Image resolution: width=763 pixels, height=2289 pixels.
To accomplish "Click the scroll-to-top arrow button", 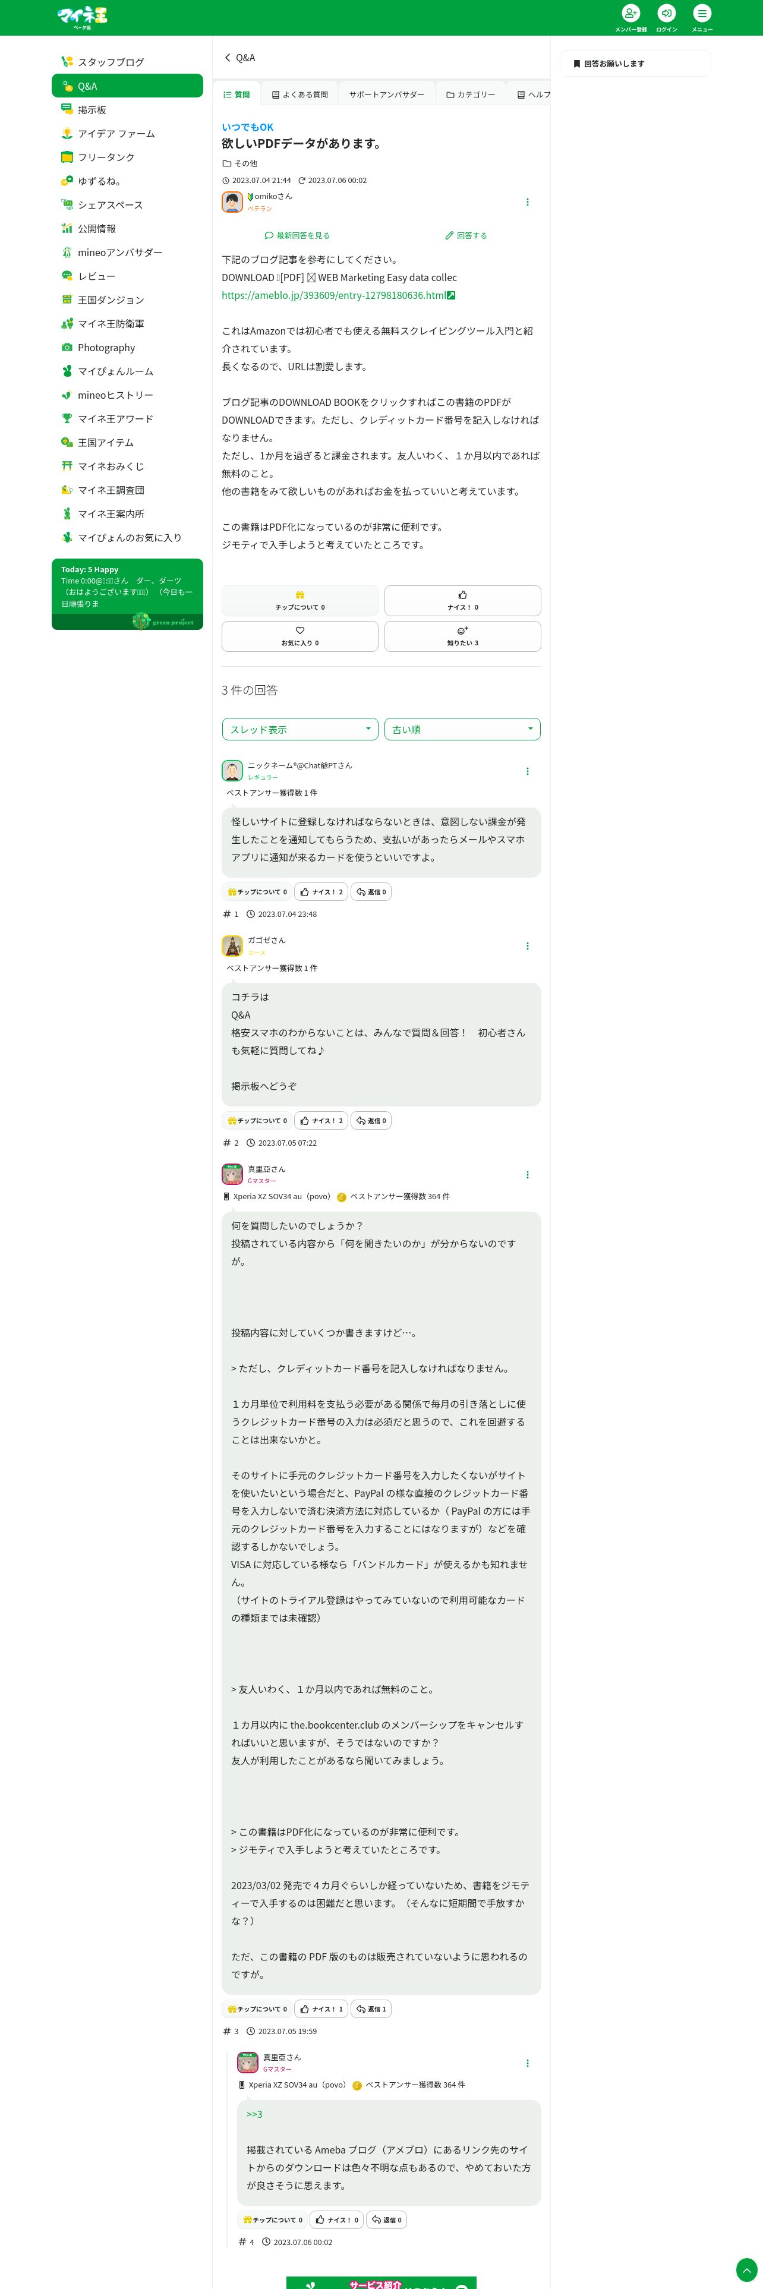I will point(747,2269).
